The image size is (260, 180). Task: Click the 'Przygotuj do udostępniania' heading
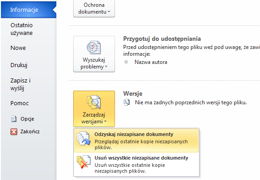162,39
